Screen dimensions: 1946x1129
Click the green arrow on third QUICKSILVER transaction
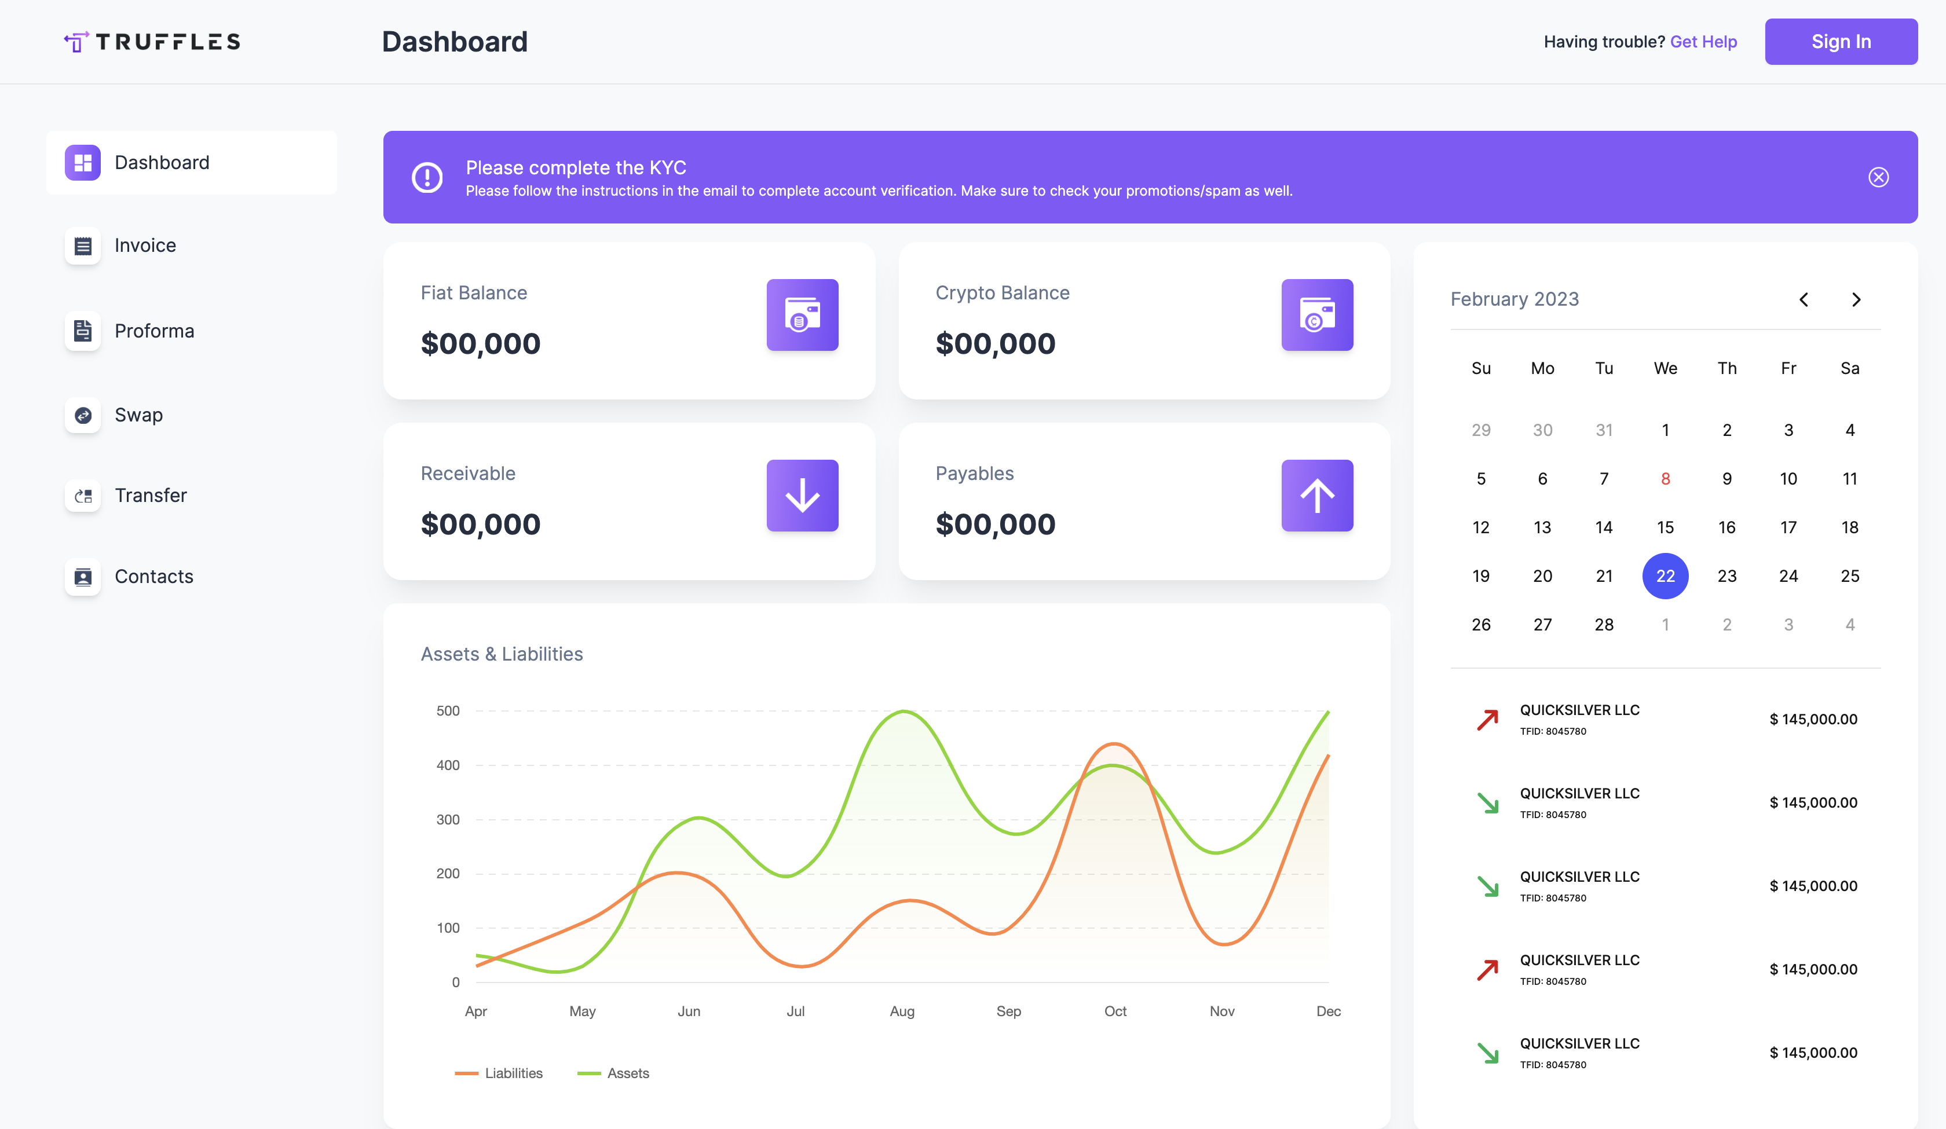tap(1487, 886)
